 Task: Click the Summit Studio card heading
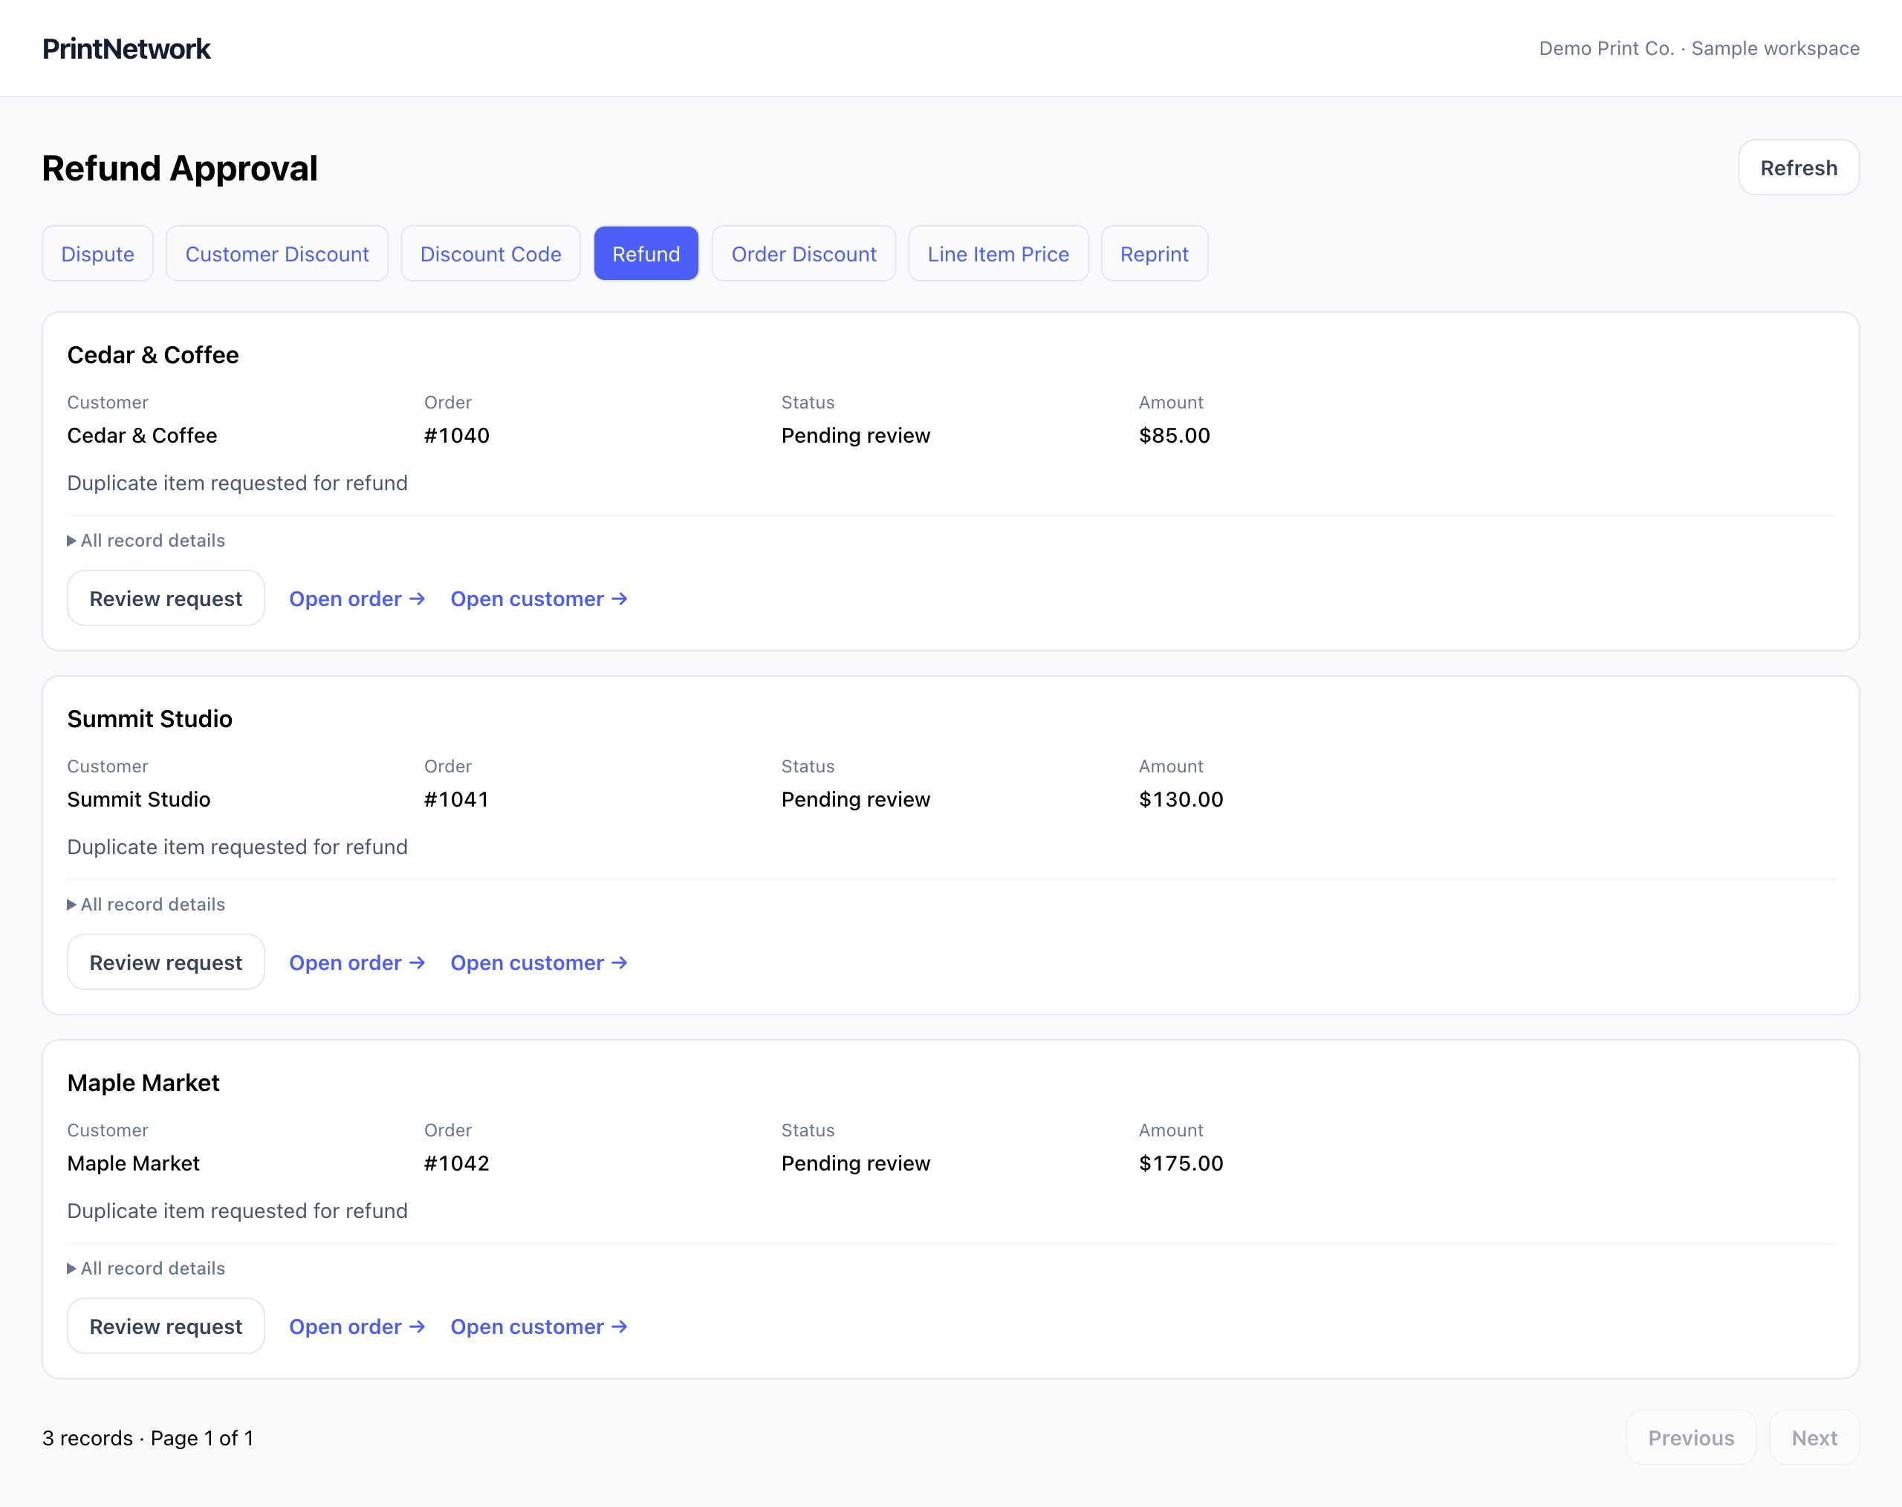[150, 719]
